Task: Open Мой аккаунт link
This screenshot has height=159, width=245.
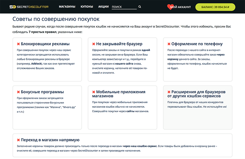Action: pos(180,7)
